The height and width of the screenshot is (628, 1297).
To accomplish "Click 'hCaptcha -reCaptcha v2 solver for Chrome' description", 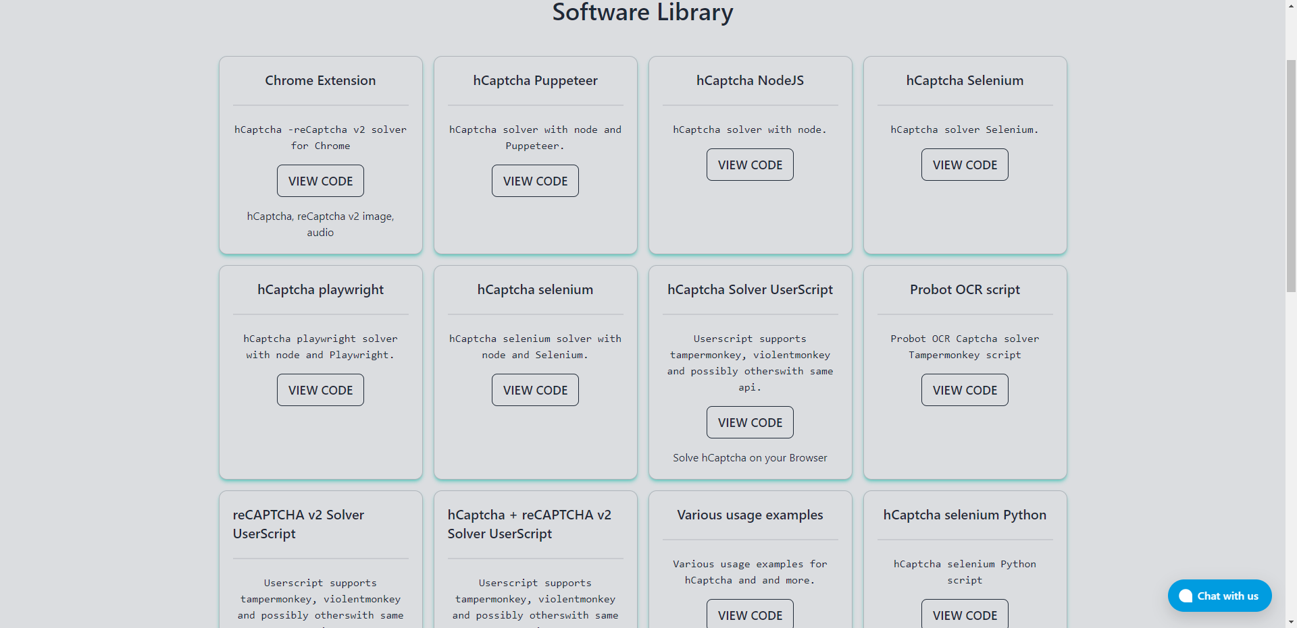I will coord(320,138).
